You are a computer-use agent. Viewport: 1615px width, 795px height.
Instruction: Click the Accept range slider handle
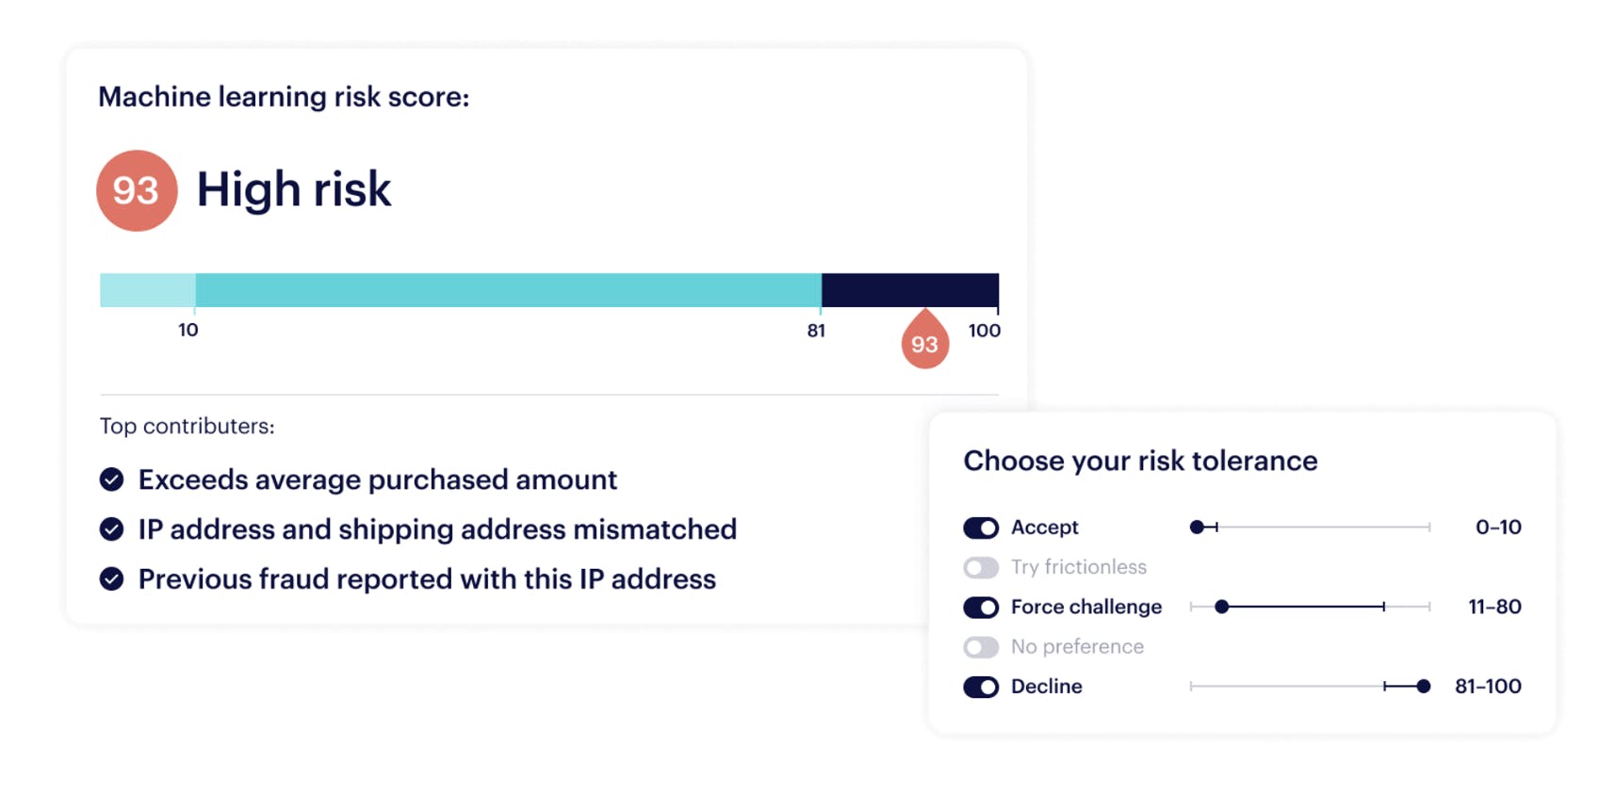tap(1197, 527)
